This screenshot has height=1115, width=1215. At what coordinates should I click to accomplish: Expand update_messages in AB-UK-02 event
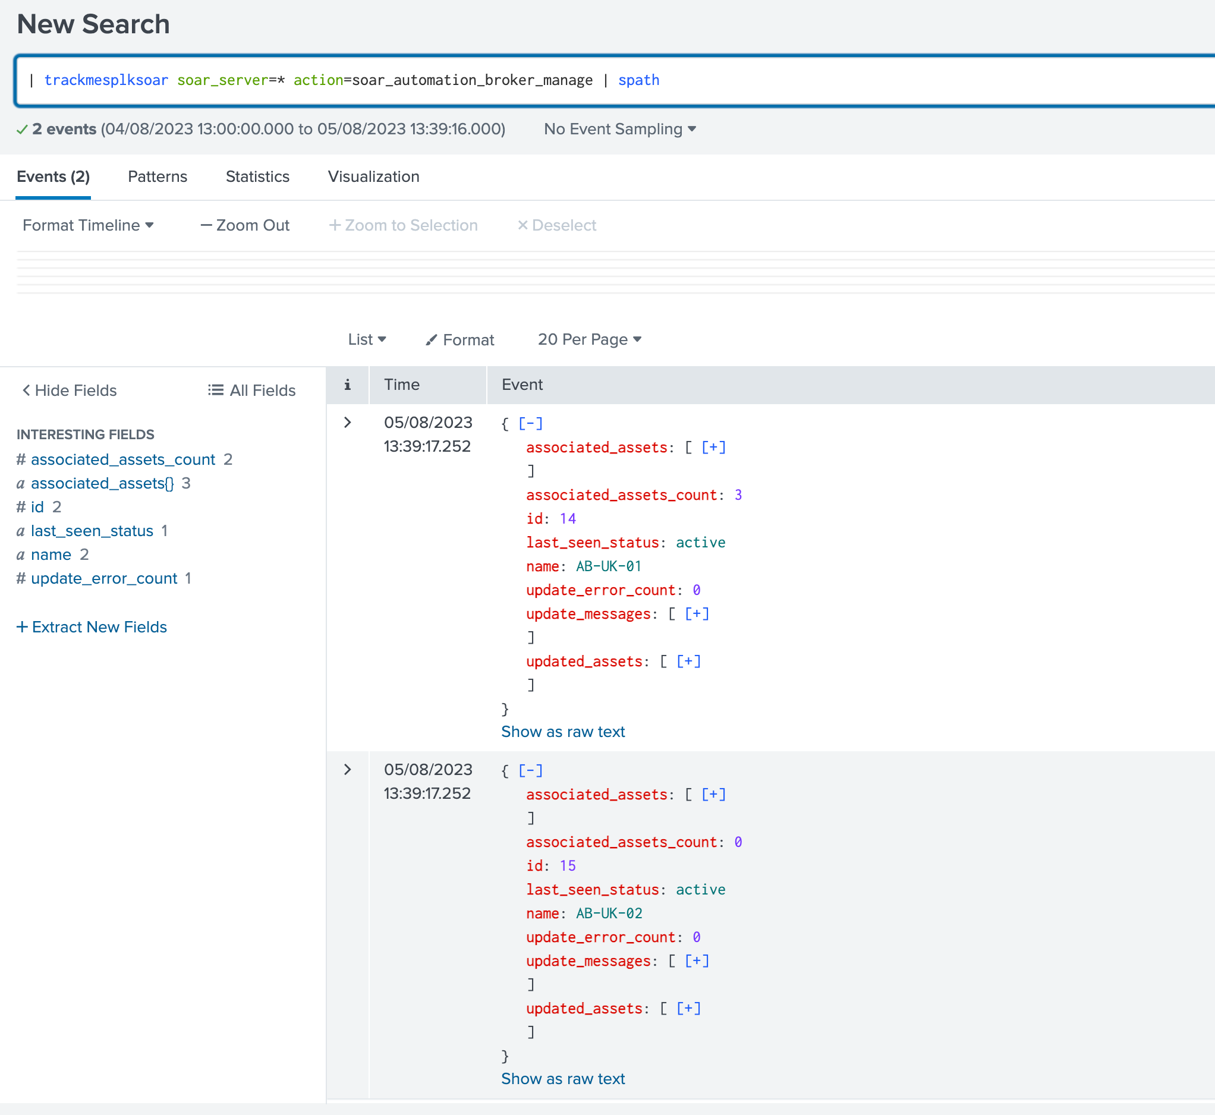click(x=697, y=960)
